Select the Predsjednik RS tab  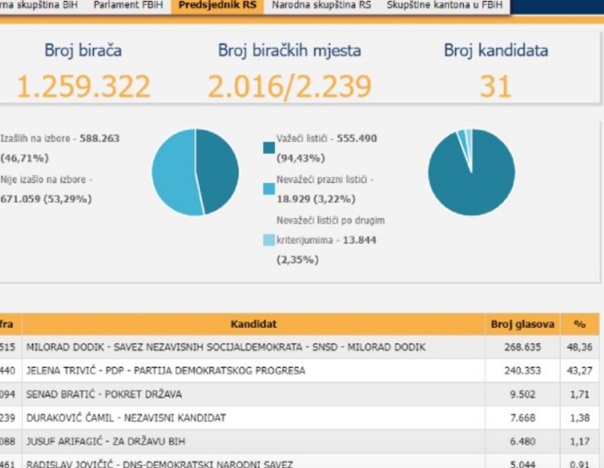217,5
